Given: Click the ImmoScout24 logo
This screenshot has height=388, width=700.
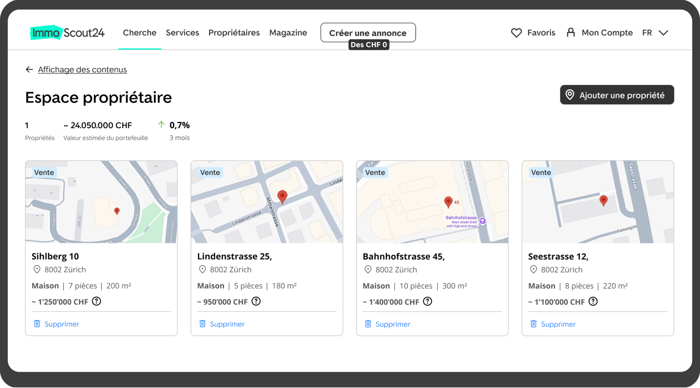Looking at the screenshot, I should pyautogui.click(x=68, y=33).
